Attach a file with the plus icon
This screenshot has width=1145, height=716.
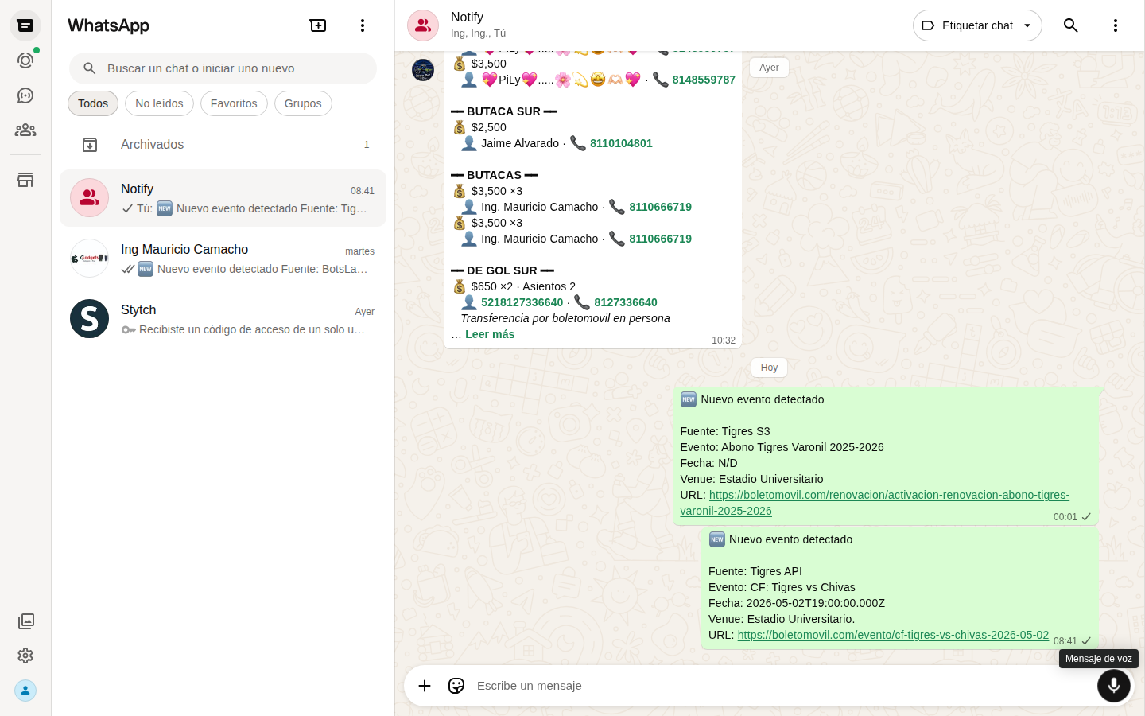click(425, 686)
